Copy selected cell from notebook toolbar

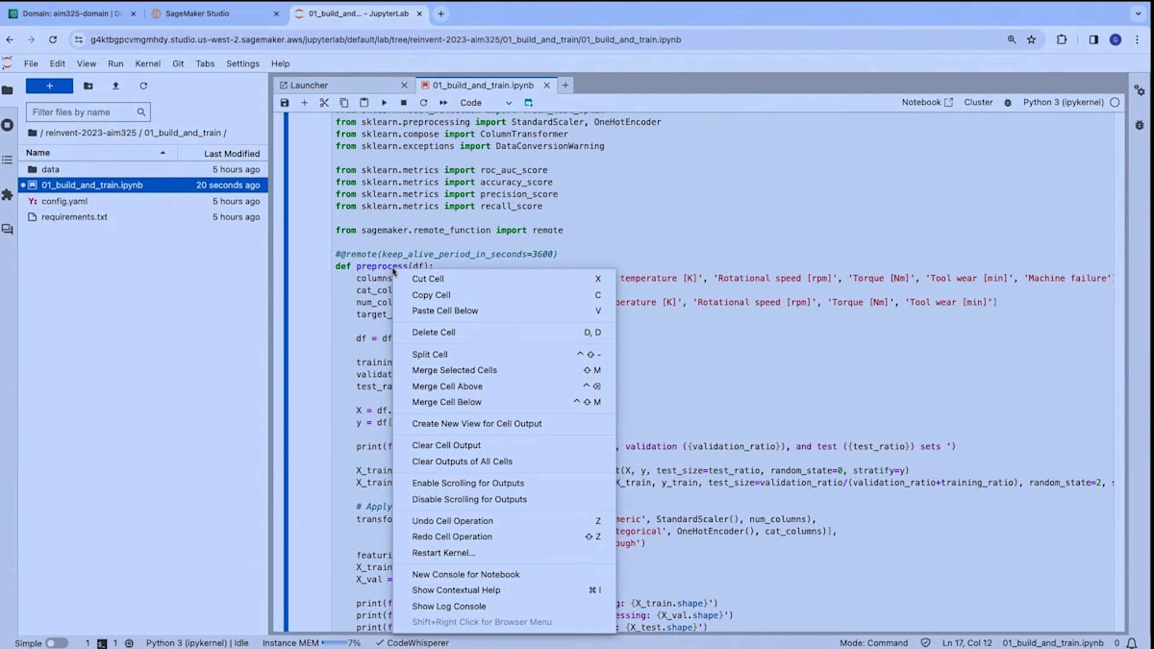pos(344,103)
